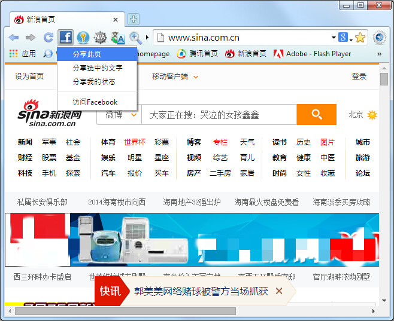Screen dimensions: 394x321
Task: Open the 城市 category link
Action: click(x=363, y=142)
